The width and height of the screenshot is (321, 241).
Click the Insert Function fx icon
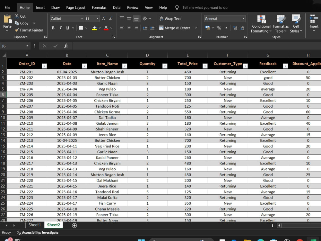(66, 46)
